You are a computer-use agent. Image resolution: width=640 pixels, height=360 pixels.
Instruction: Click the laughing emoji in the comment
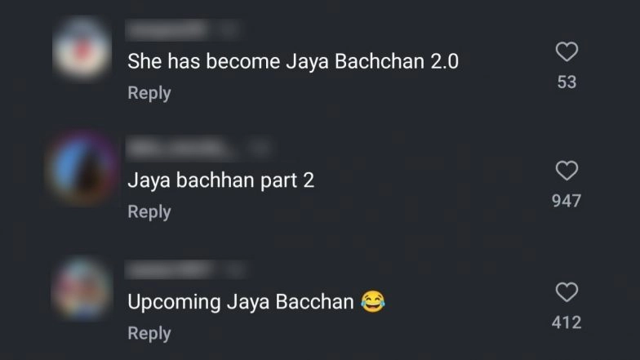[372, 302]
